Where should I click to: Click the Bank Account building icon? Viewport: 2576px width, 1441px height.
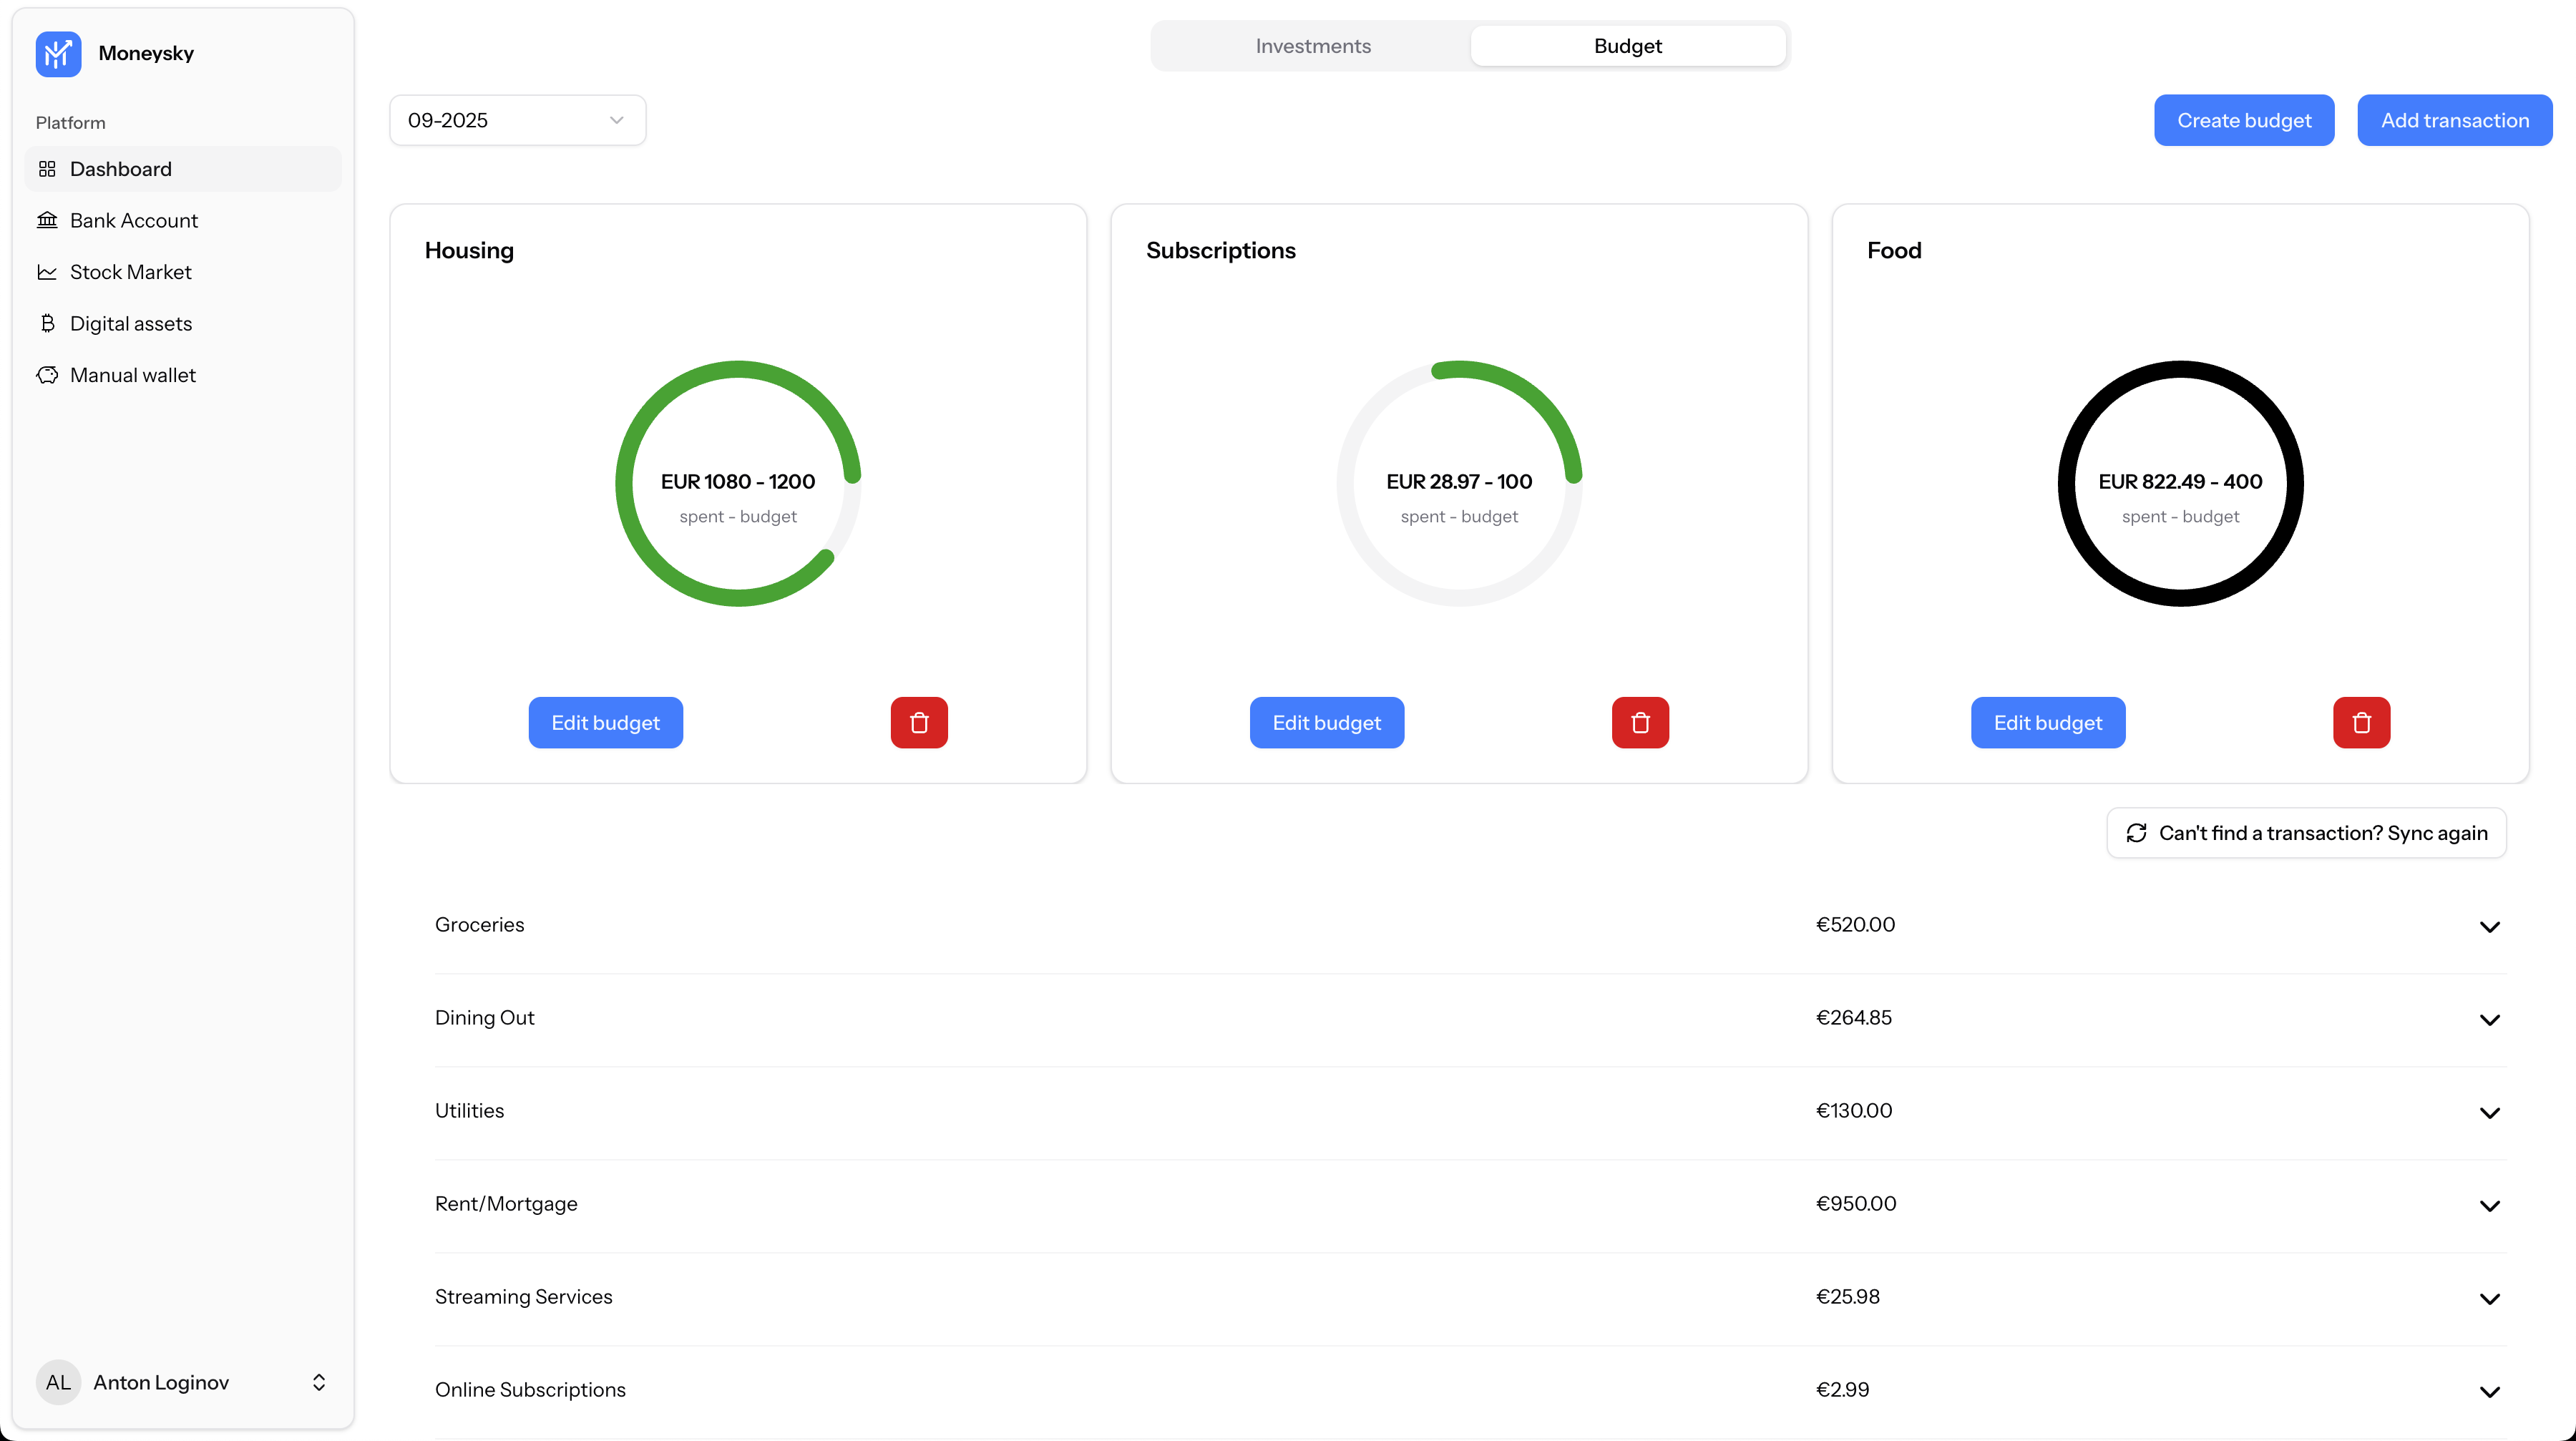click(x=47, y=220)
